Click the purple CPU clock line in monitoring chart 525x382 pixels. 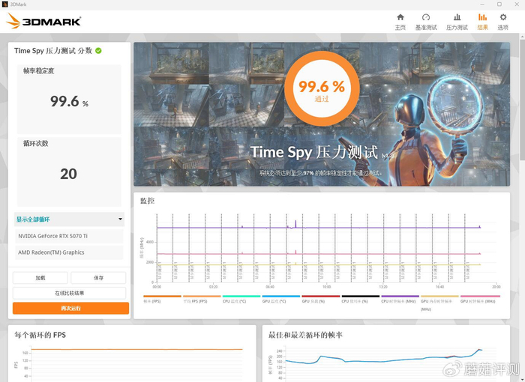[x=318, y=228]
